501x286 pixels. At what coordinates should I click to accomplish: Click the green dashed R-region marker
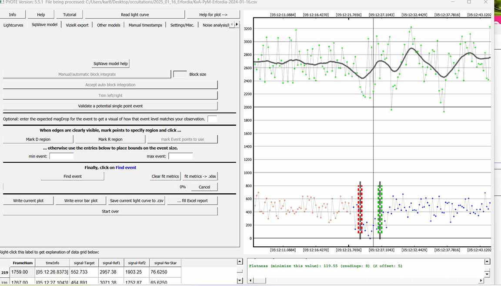pos(380,210)
